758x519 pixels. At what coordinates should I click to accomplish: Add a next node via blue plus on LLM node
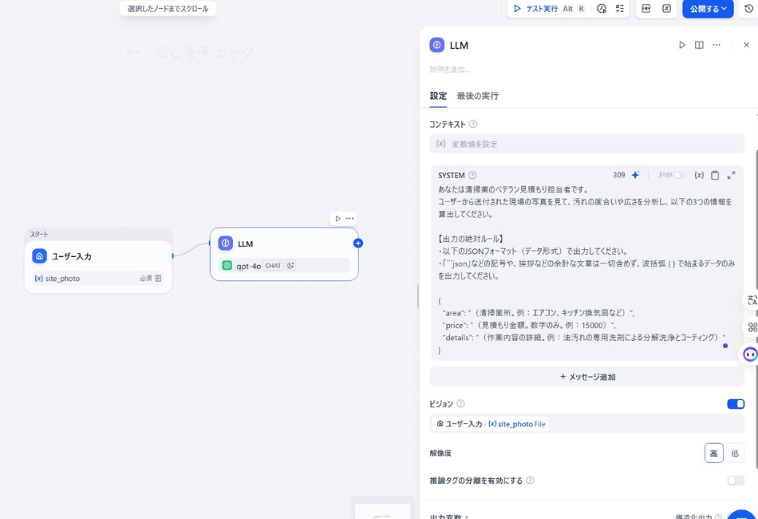pos(357,243)
